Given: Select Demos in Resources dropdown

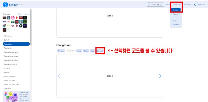Looking at the screenshot, I should 176,10.
